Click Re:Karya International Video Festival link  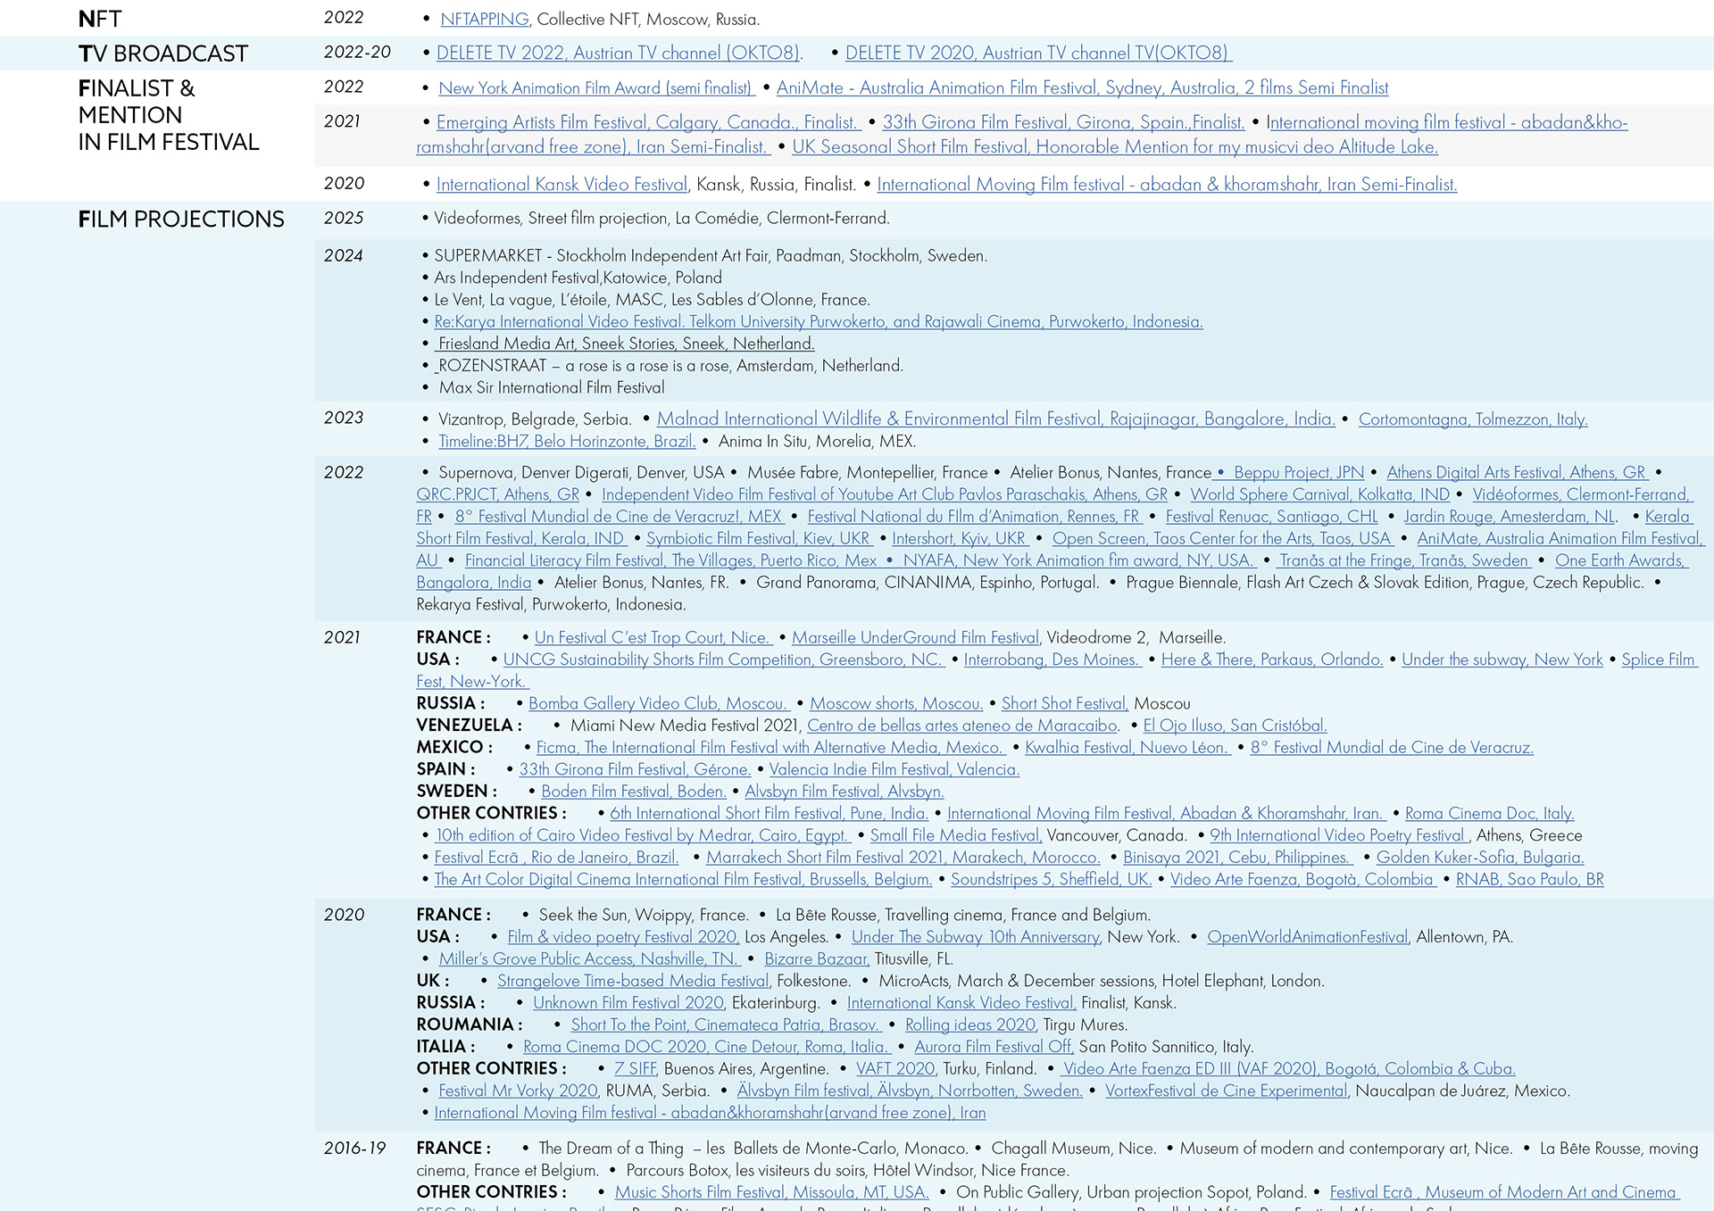click(x=818, y=321)
